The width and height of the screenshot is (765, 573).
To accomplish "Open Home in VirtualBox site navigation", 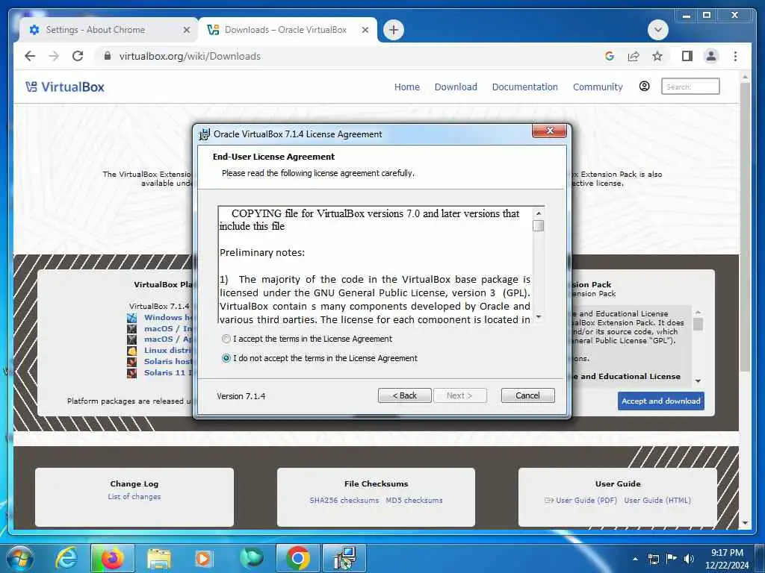I will [407, 87].
